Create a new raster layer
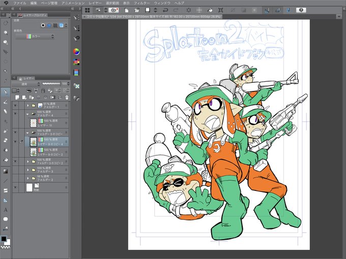This screenshot has height=259, width=346. pos(17,98)
